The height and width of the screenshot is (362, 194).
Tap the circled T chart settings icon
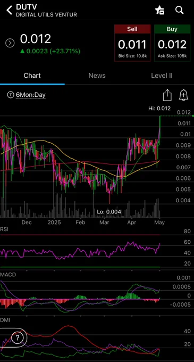click(x=11, y=95)
